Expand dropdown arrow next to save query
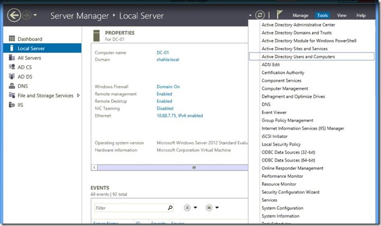This screenshot has height=226, width=381. (x=217, y=208)
